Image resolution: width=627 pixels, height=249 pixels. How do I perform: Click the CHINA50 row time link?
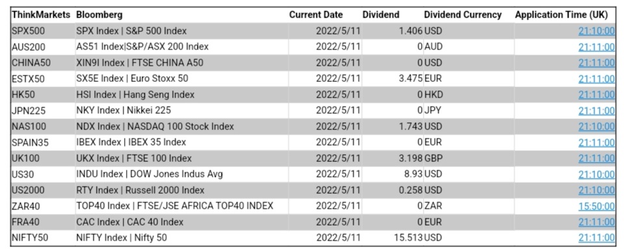coord(596,63)
